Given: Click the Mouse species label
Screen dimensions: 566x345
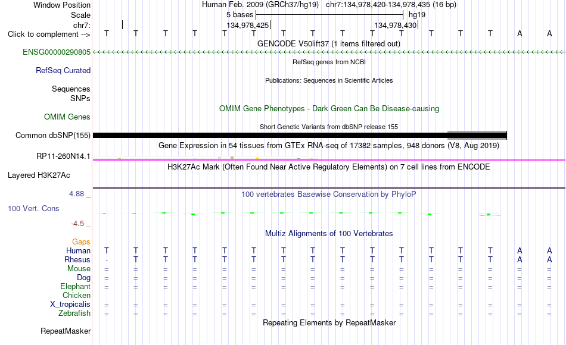Looking at the screenshot, I should point(79,269).
